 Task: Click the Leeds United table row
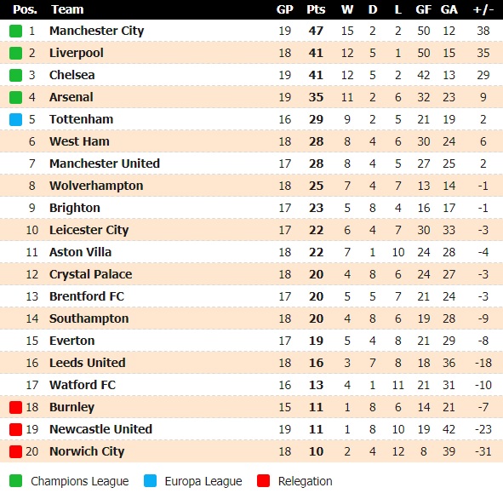(x=252, y=363)
